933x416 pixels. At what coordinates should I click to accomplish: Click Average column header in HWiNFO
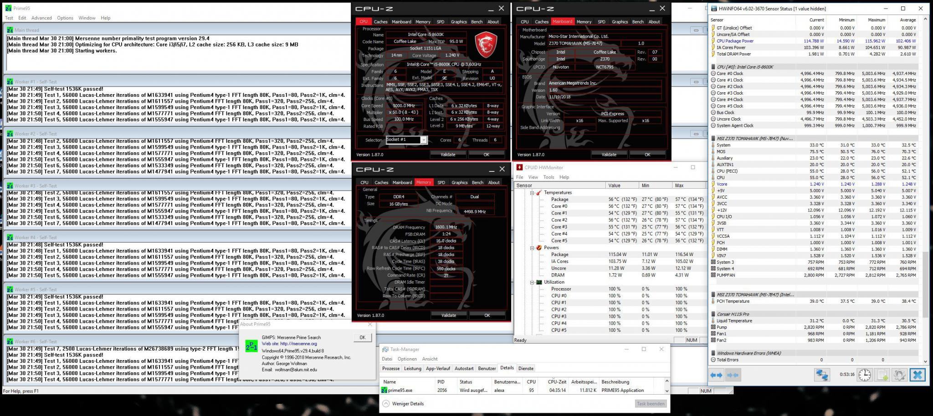[908, 20]
